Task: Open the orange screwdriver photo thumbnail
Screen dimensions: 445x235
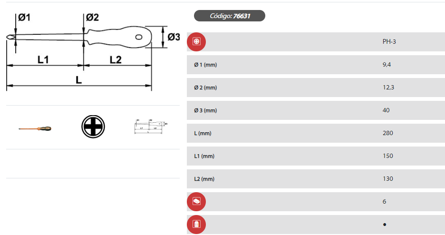Action: point(35,128)
